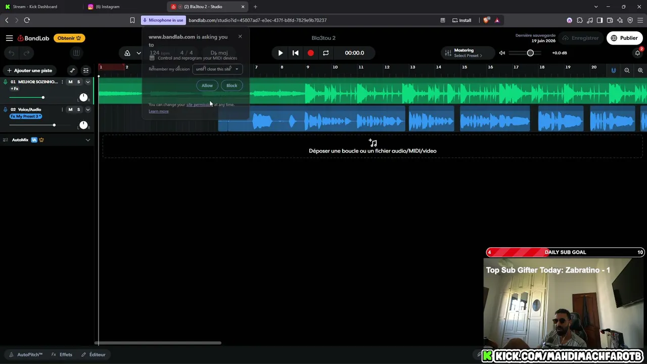Toggle the browser sidebar panel

coord(600,20)
